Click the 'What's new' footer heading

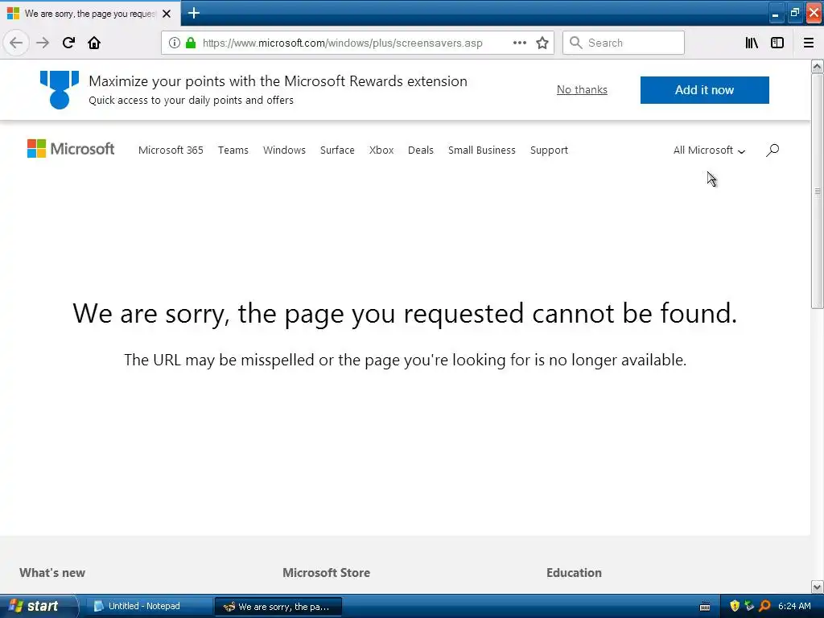point(52,573)
